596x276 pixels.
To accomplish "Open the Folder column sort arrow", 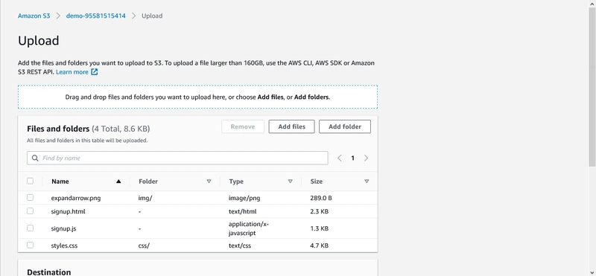I will click(209, 182).
